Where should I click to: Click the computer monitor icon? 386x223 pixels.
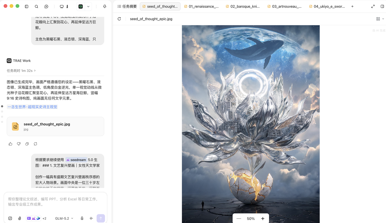(62, 6)
